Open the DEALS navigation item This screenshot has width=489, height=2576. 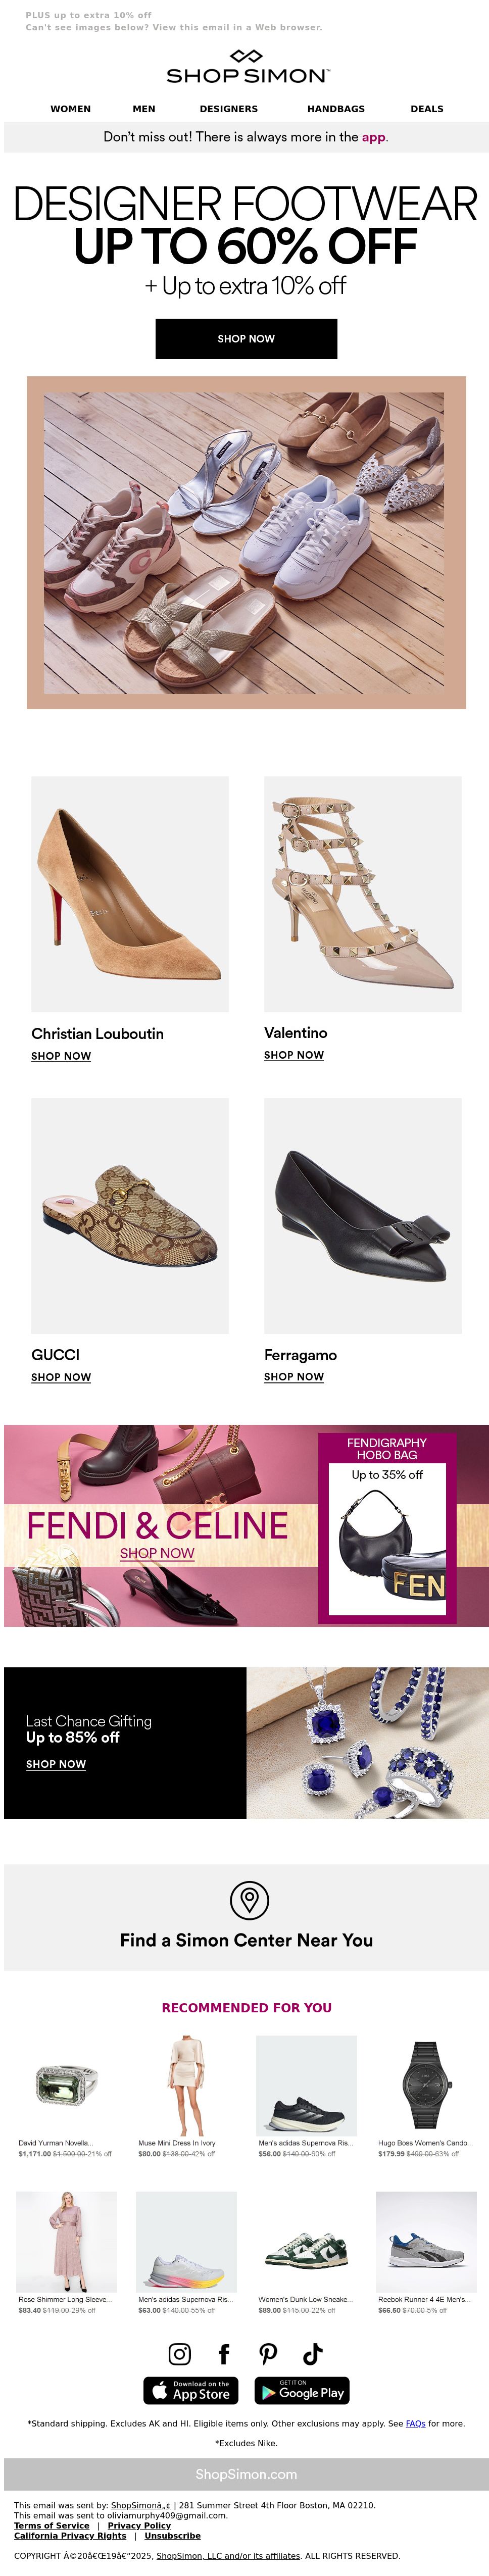(427, 109)
